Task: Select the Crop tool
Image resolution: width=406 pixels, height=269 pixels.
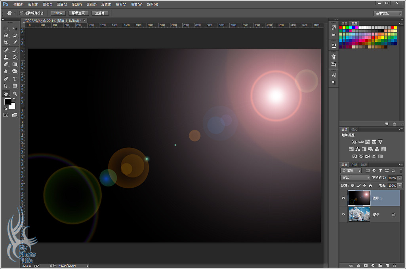Action: click(6, 42)
